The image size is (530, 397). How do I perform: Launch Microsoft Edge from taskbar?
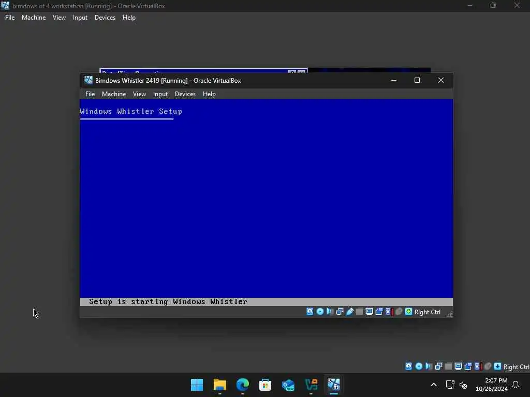pos(242,385)
